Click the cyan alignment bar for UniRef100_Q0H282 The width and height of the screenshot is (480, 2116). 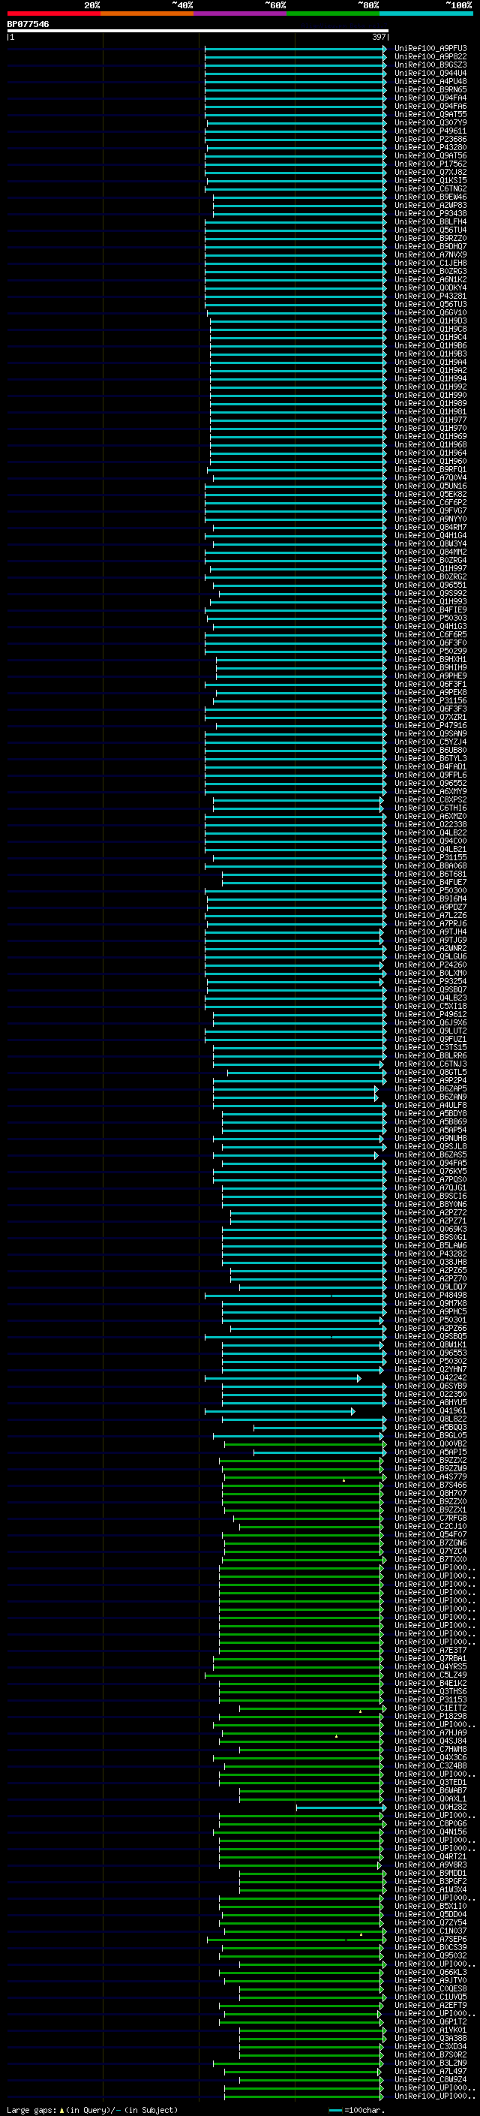coord(340,1807)
